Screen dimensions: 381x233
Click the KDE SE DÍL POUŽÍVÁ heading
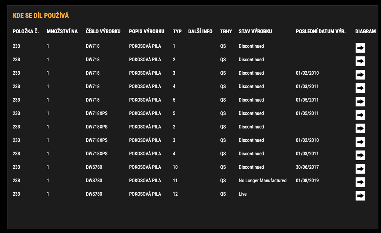pos(41,16)
